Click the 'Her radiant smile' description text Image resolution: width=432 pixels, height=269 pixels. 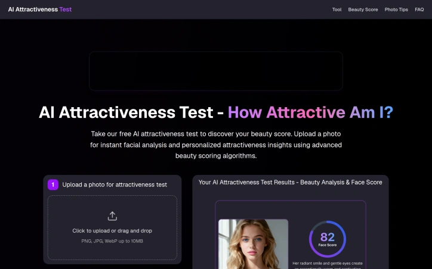coord(328,265)
